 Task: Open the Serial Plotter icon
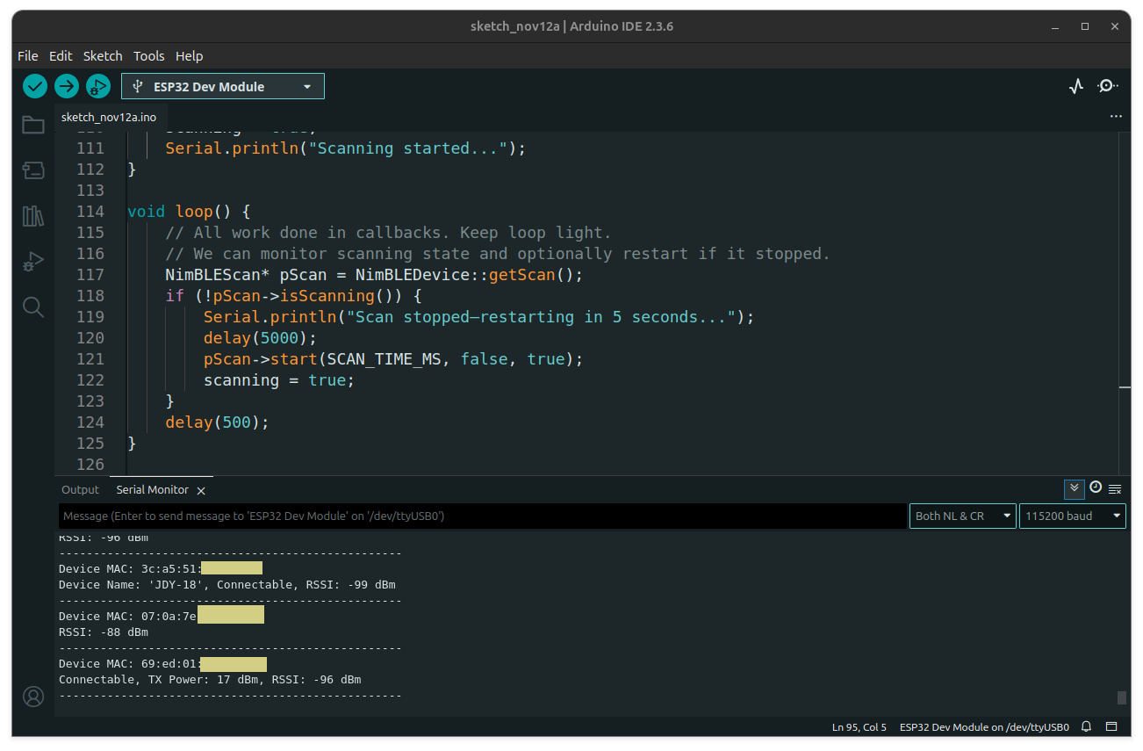click(1076, 86)
